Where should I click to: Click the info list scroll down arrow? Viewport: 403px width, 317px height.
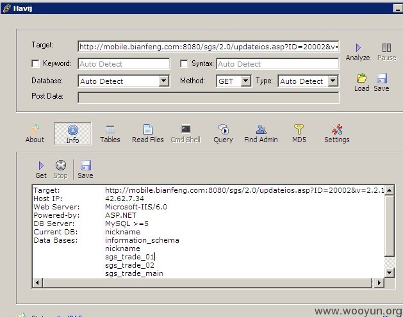(x=389, y=273)
